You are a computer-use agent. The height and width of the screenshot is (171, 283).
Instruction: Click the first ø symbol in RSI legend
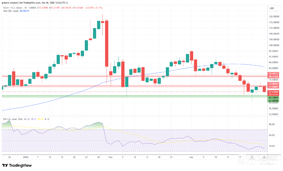[x=45, y=119]
